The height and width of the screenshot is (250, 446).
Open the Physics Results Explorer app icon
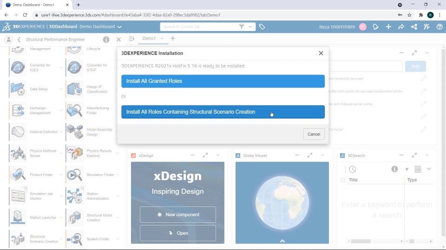pos(74,153)
